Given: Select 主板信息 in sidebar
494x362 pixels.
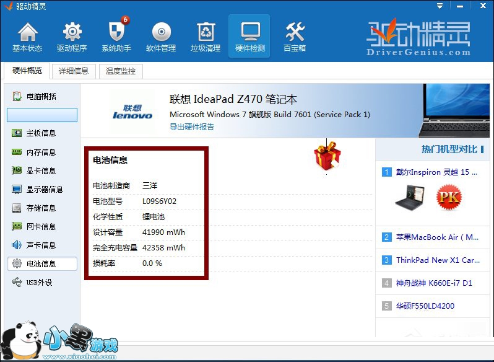Looking at the screenshot, I should tap(41, 133).
